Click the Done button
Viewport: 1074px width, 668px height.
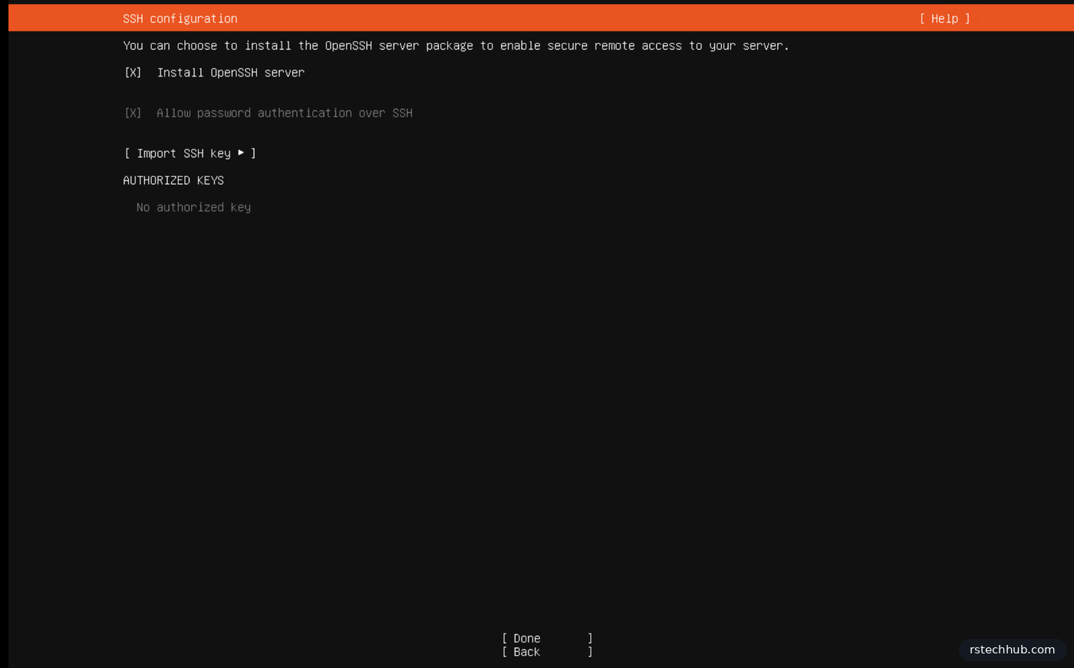click(547, 638)
